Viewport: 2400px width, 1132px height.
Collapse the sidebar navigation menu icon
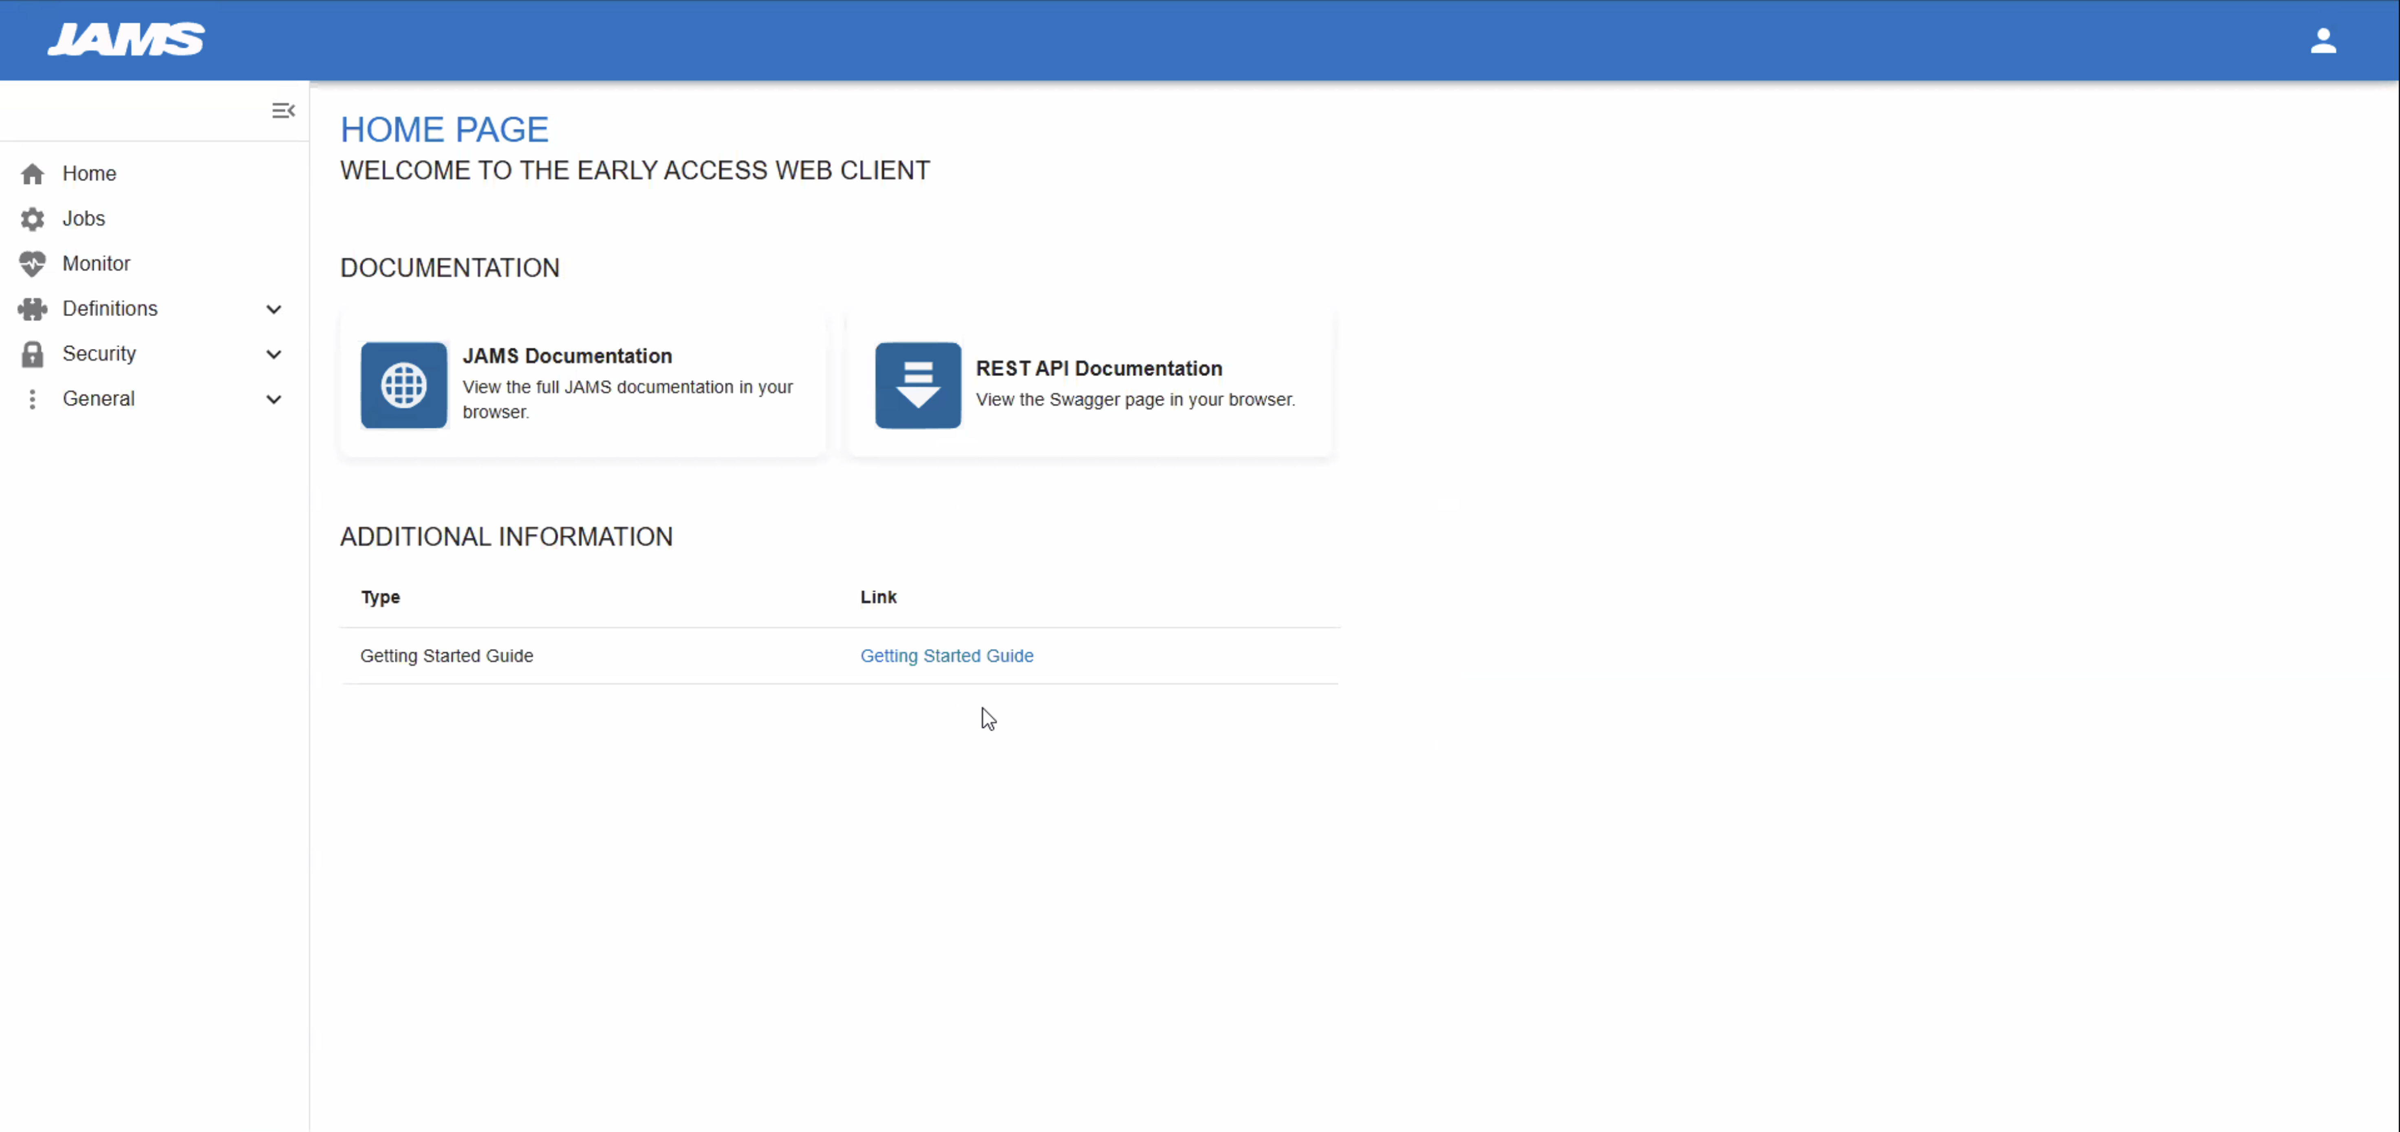tap(283, 111)
